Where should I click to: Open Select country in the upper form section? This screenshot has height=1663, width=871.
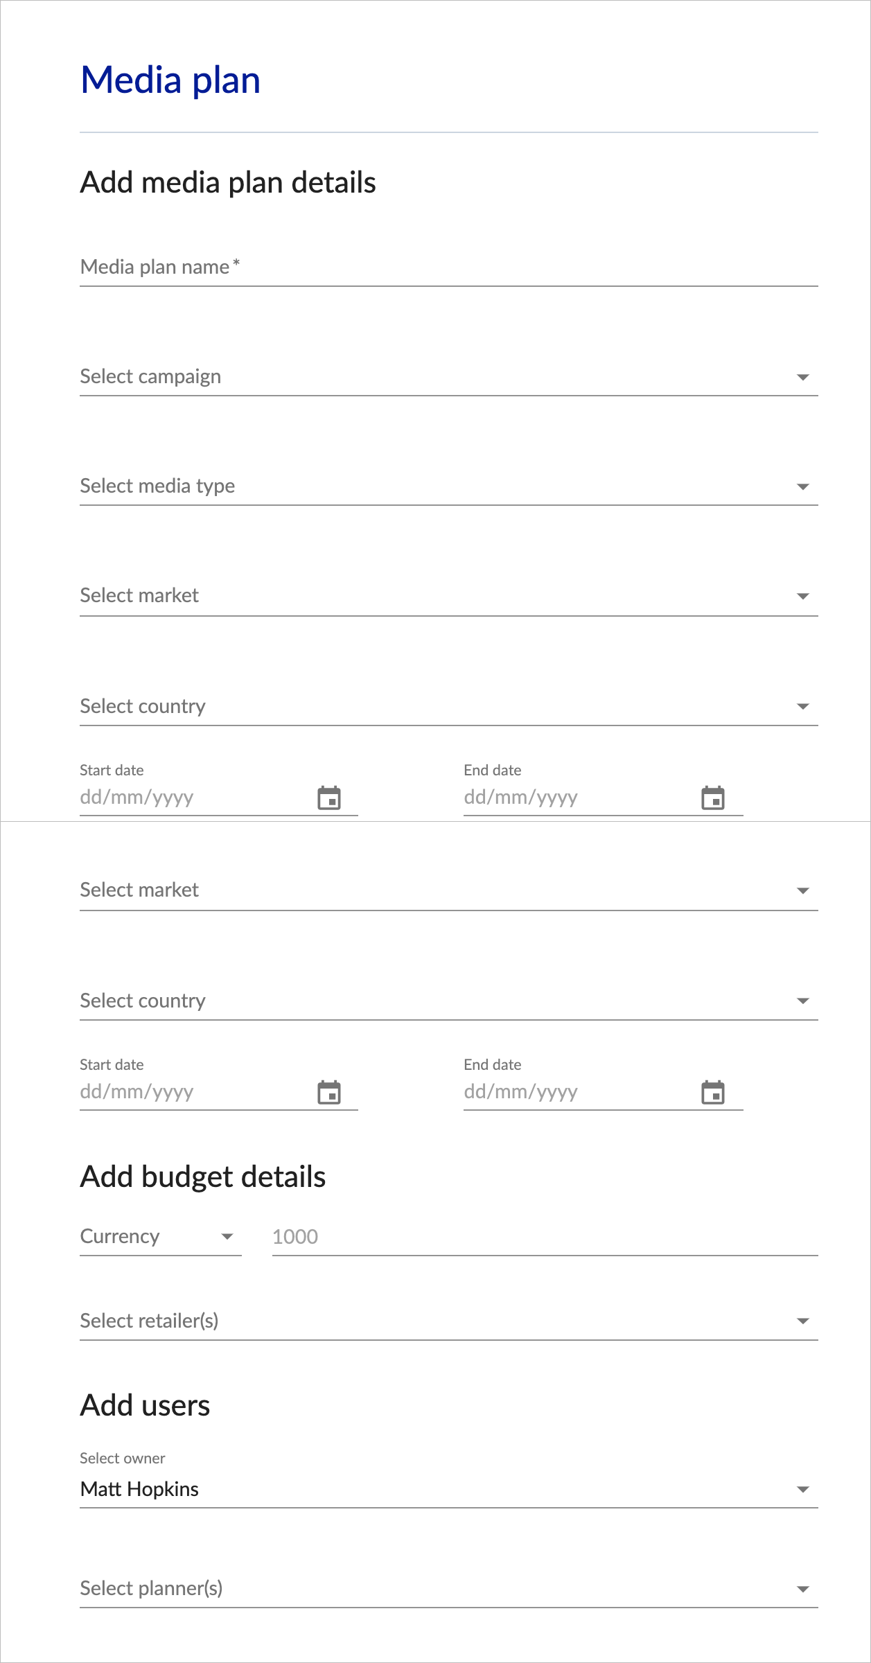(449, 707)
